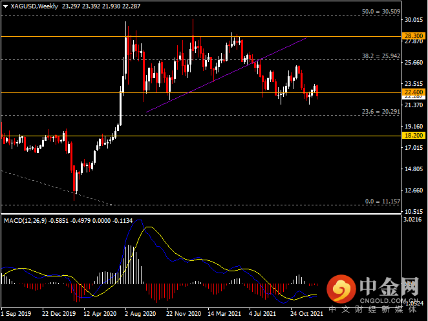Click the 19.160 price axis value
Screen dimensions: 428x321
point(414,127)
